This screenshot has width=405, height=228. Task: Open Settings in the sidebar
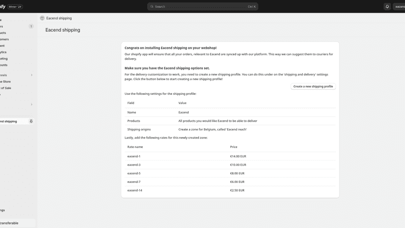point(16,210)
